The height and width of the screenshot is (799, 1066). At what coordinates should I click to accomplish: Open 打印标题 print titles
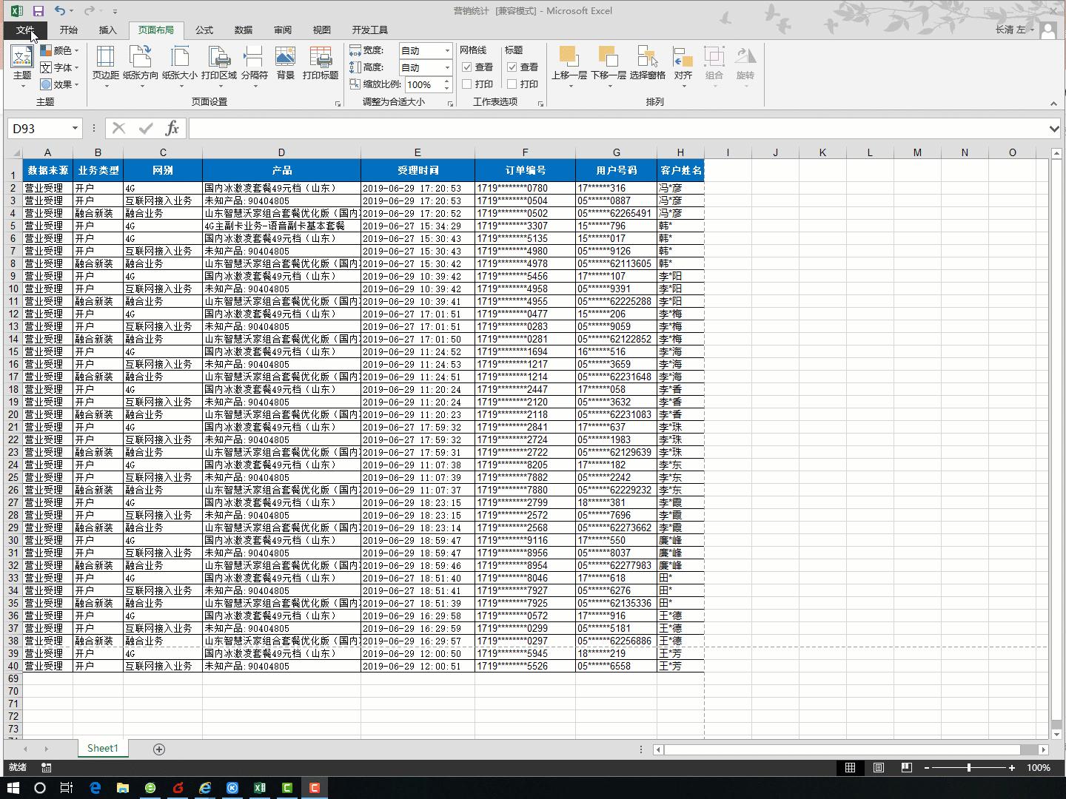tap(320, 63)
